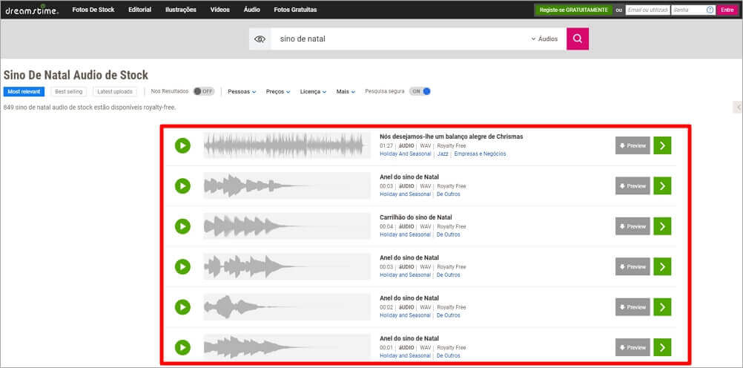Open visual search eye icon in search bar
Screen dimensions: 743x368
[x=260, y=39]
